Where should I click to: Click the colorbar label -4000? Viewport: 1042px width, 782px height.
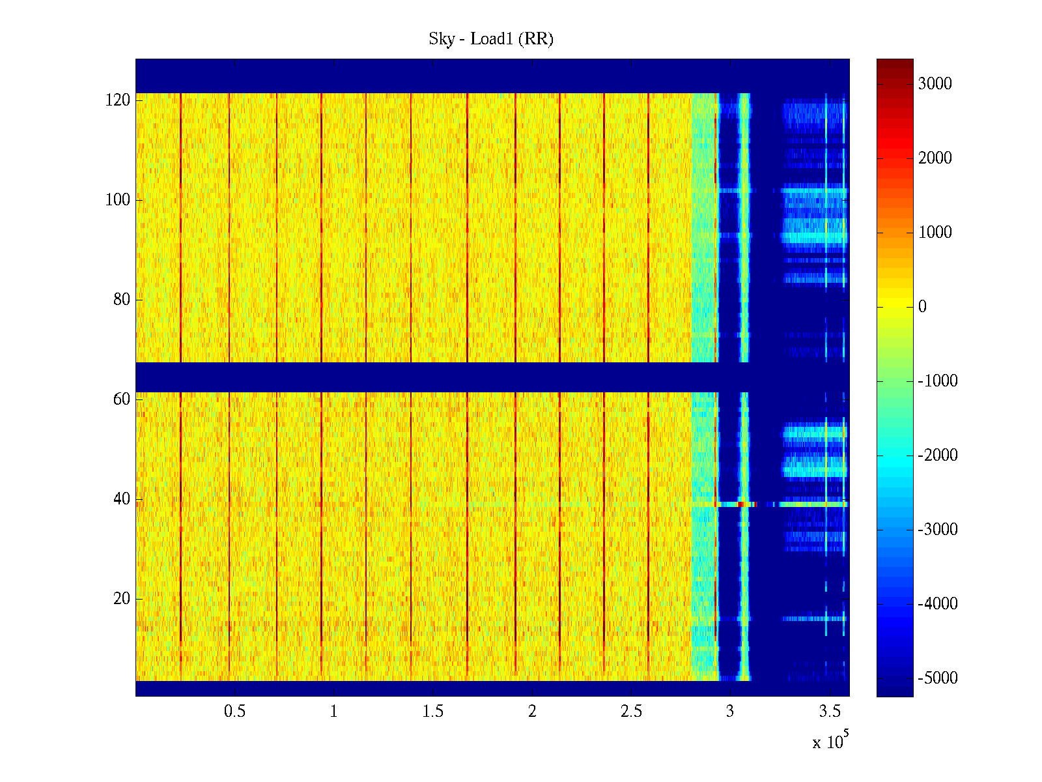937,604
